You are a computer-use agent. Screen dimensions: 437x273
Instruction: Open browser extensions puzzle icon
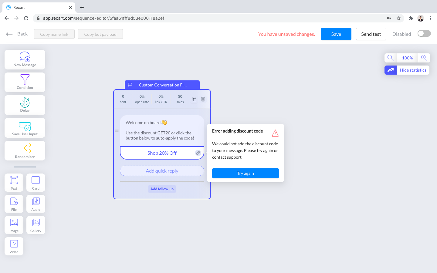(411, 18)
